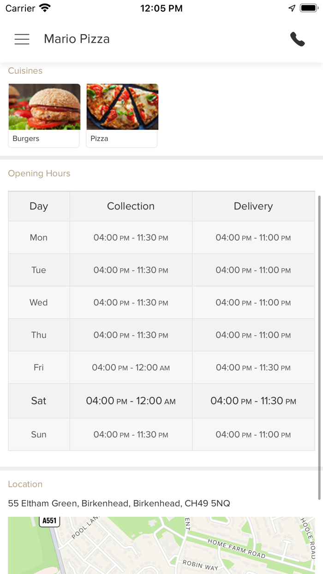Screen dimensions: 323x574
Task: Tap the Wi-Fi status icon
Action: pyautogui.click(x=45, y=8)
